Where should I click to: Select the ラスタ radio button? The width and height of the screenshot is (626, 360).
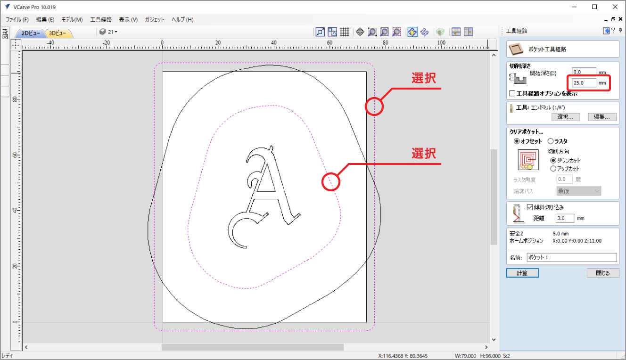pos(551,141)
